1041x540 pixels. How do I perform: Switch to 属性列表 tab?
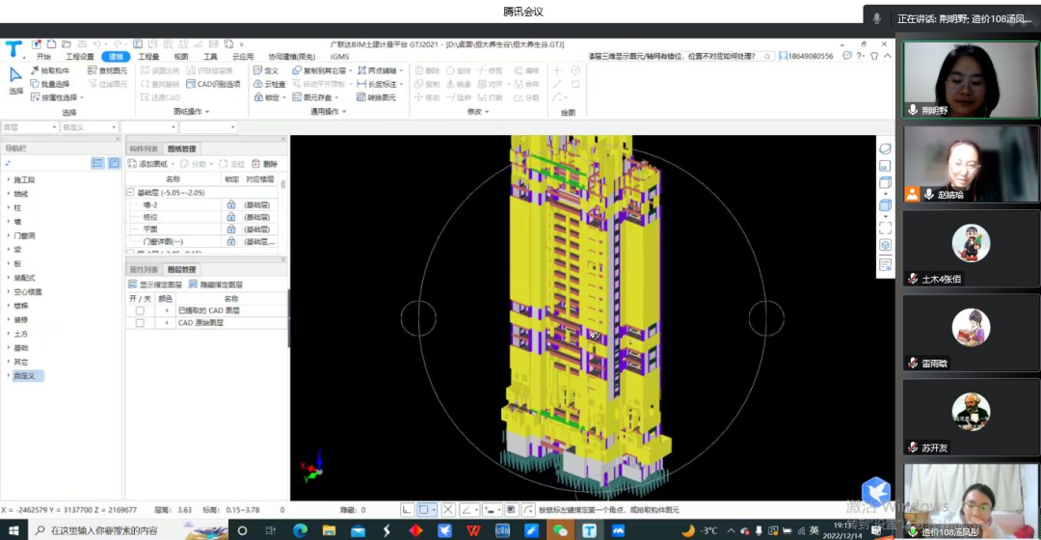coord(144,270)
